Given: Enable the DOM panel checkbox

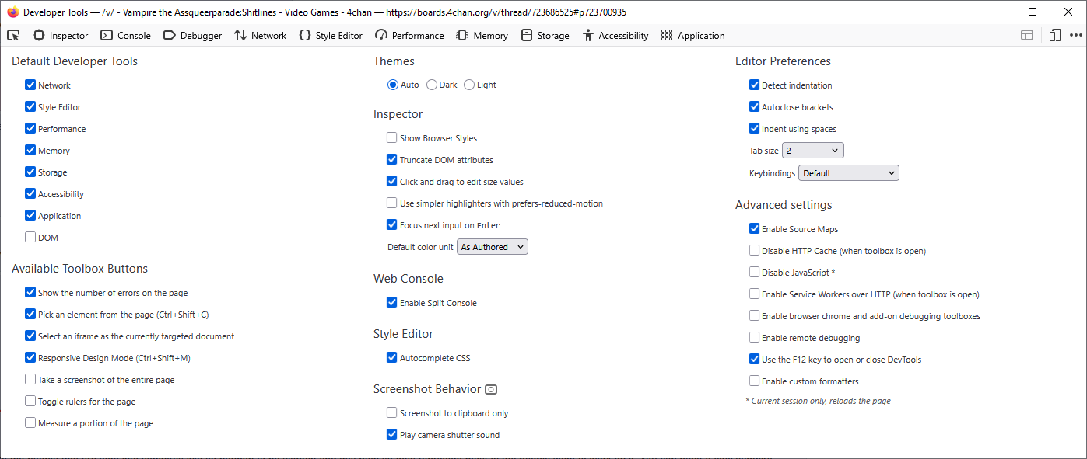Looking at the screenshot, I should click(30, 238).
